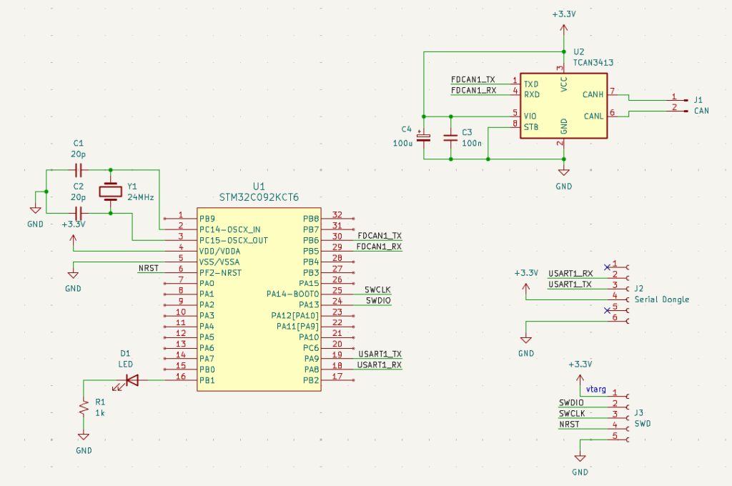Select the U1 microcontroller symbol body
Screen dimensions: 732x486
[259, 299]
